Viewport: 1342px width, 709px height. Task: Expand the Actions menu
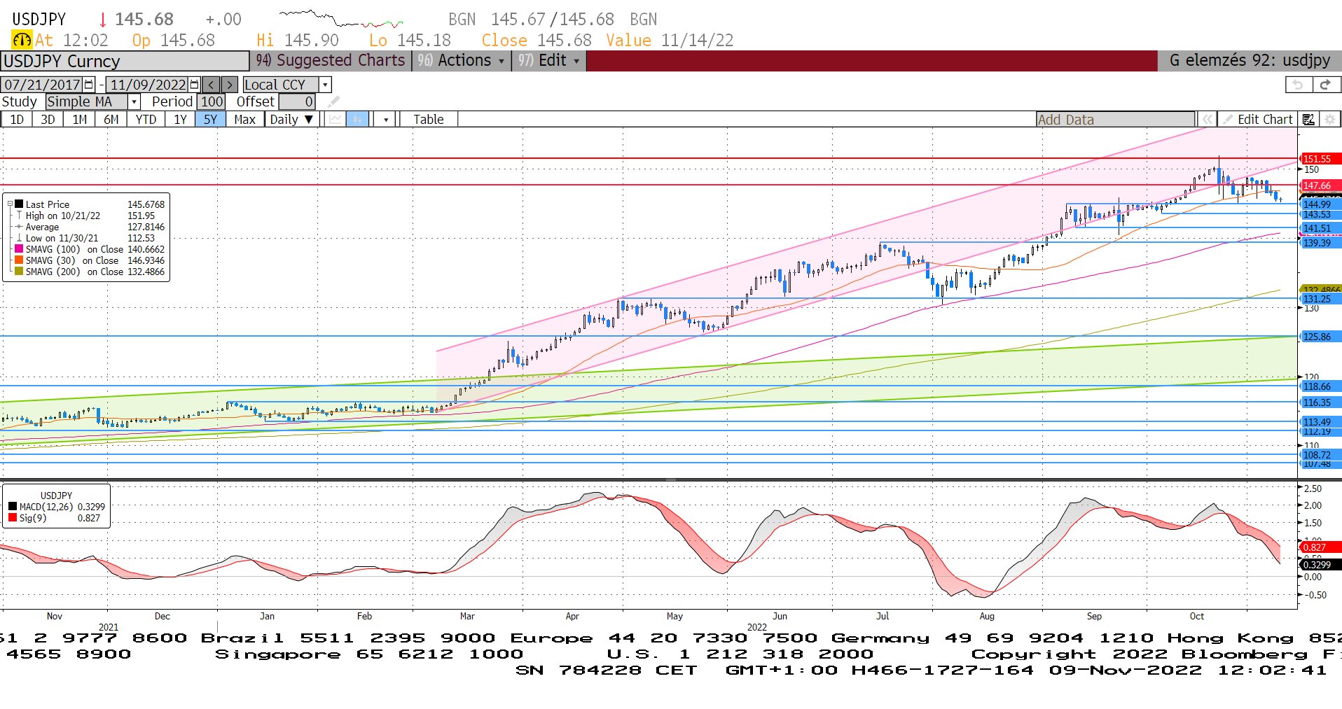click(461, 61)
